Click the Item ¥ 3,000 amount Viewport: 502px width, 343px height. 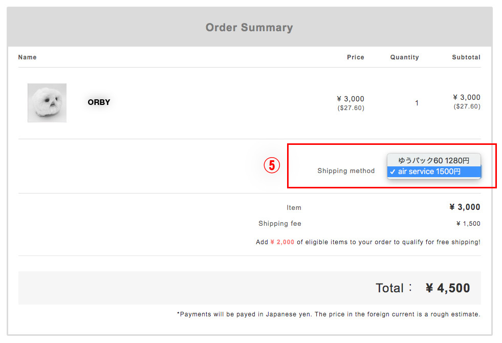click(x=465, y=207)
